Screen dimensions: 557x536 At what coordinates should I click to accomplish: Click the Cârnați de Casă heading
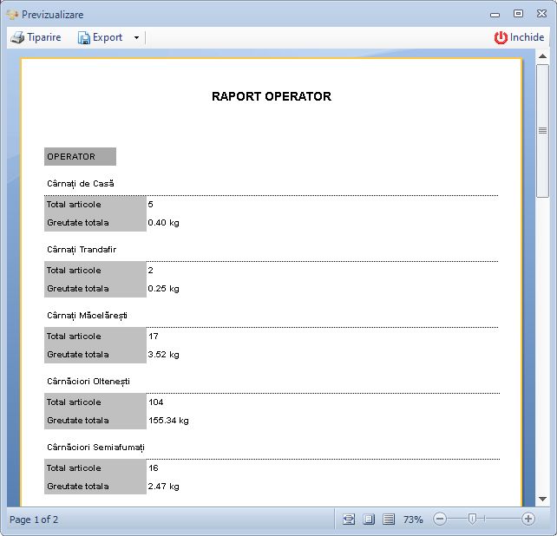(x=81, y=184)
